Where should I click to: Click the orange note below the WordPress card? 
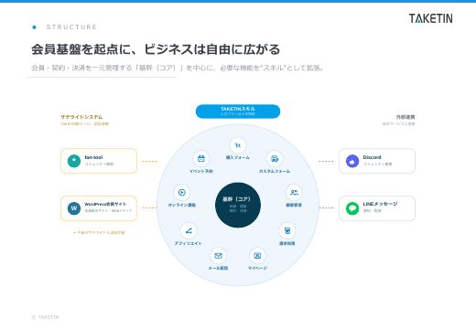click(99, 232)
